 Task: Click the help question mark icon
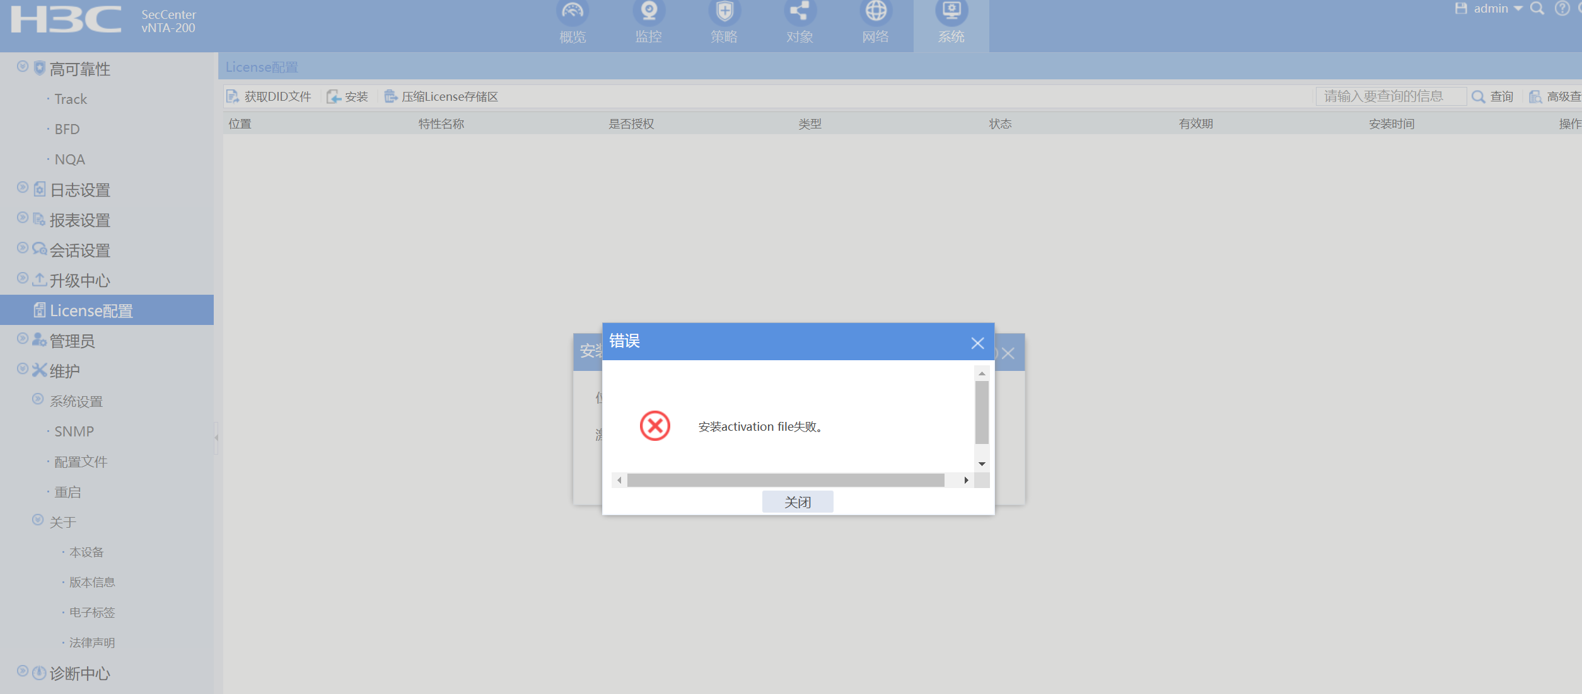pyautogui.click(x=1562, y=9)
